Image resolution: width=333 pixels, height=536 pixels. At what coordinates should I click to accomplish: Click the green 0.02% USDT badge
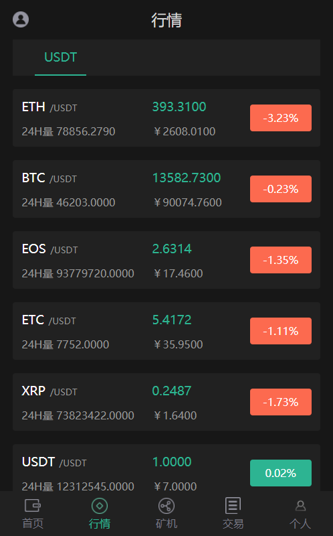click(281, 473)
